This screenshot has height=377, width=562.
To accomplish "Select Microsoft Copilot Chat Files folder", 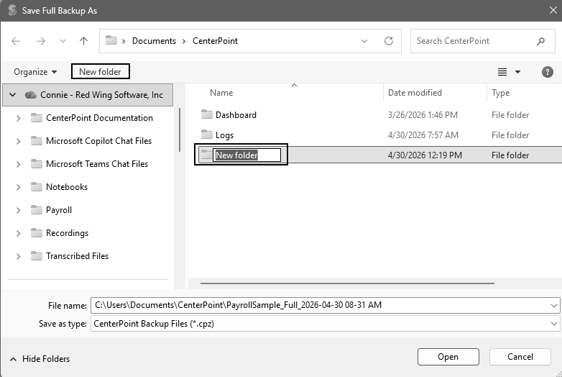I will pyautogui.click(x=98, y=141).
